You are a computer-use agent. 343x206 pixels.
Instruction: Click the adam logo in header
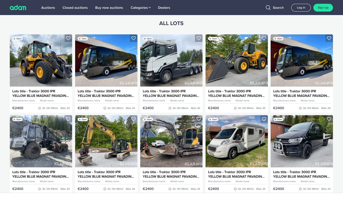(x=18, y=8)
